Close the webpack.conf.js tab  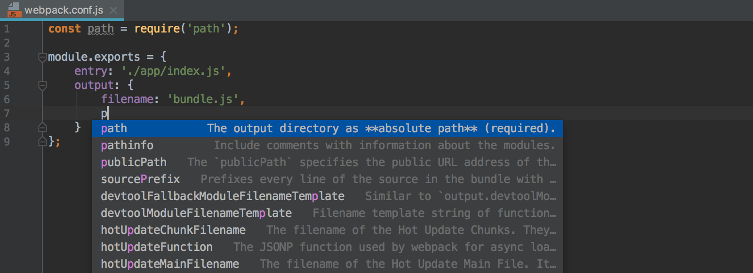tap(113, 10)
